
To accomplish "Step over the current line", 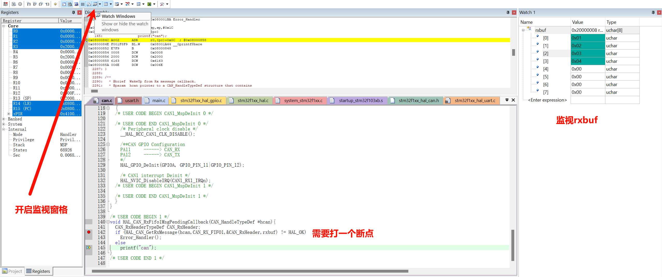I will pyautogui.click(x=35, y=4).
